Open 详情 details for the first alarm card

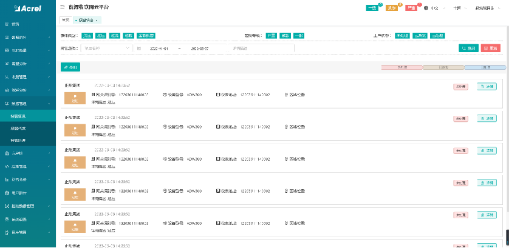(x=487, y=87)
